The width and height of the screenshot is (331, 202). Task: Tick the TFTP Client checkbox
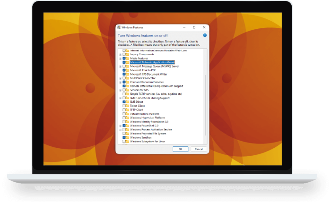coord(124,109)
